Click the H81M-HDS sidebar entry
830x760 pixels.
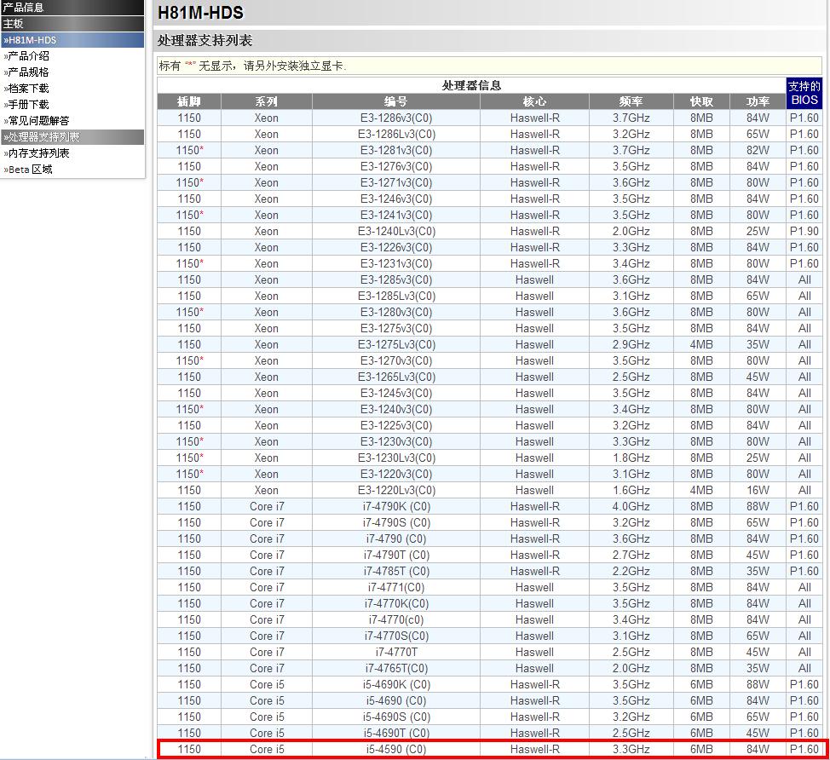click(32, 40)
